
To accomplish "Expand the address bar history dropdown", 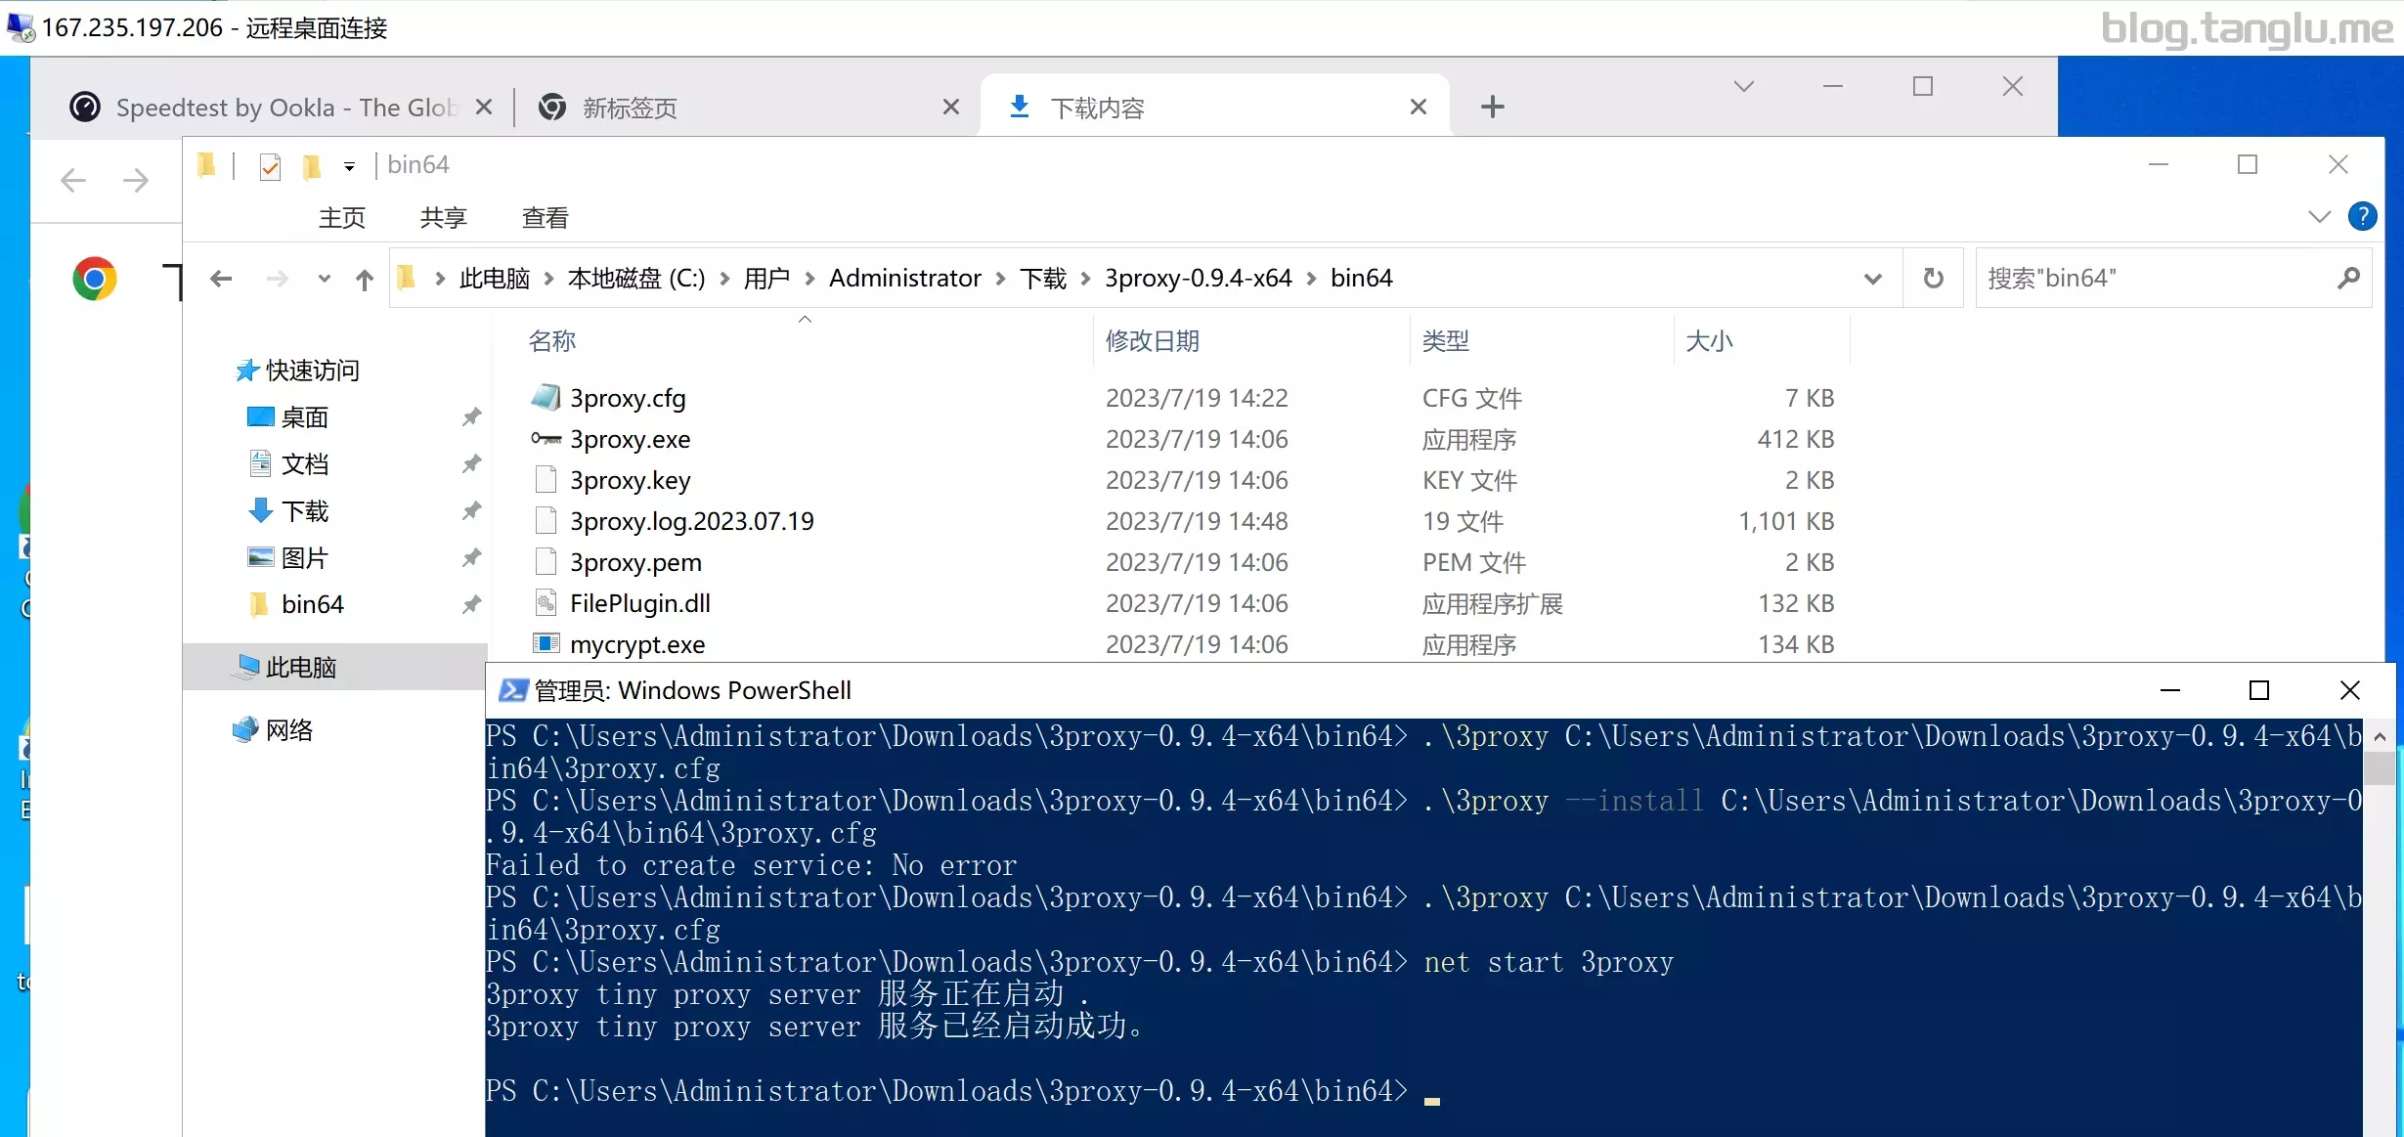I will [1872, 279].
